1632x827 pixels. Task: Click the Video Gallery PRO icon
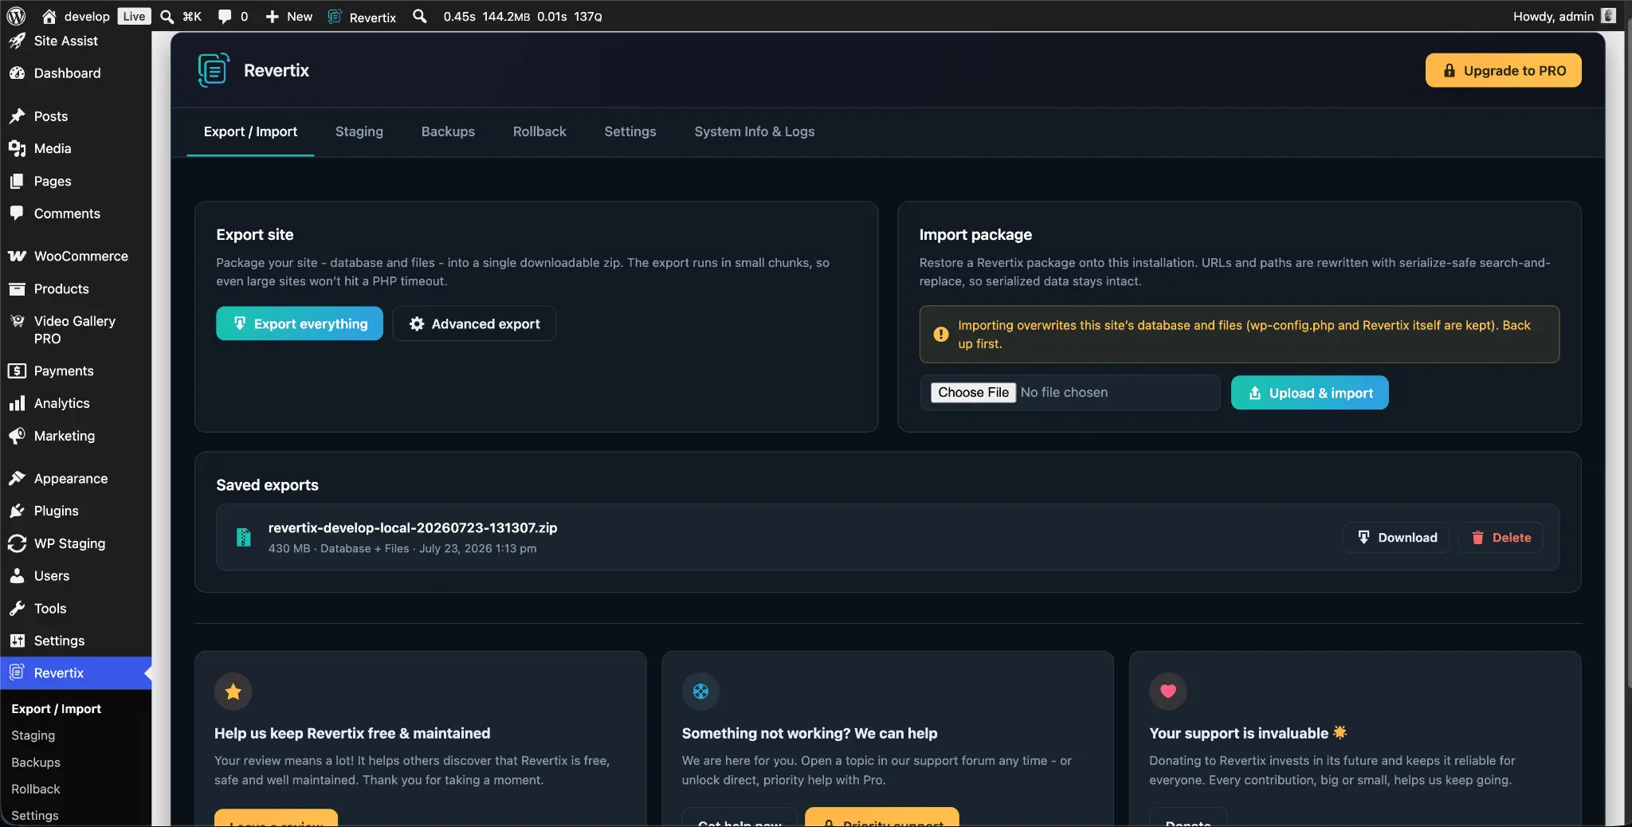(17, 321)
